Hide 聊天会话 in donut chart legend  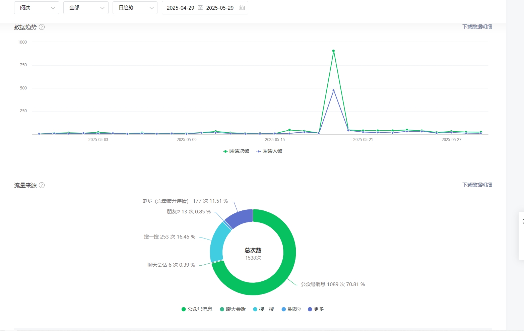coord(233,309)
